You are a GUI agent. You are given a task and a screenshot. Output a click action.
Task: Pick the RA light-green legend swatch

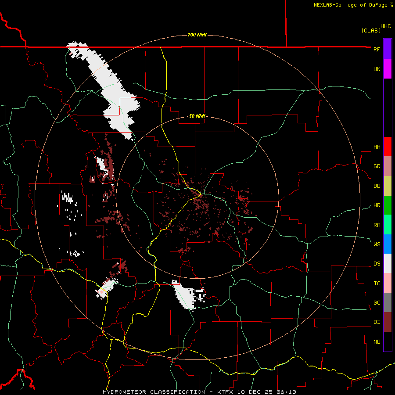388,225
